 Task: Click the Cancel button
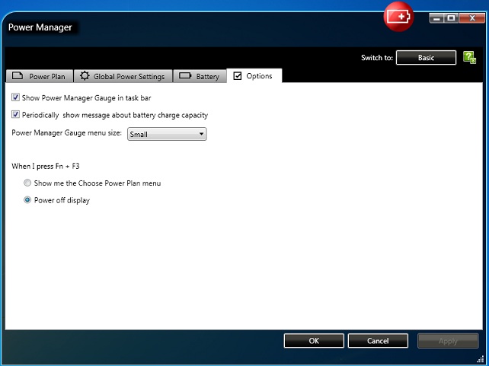pos(378,341)
